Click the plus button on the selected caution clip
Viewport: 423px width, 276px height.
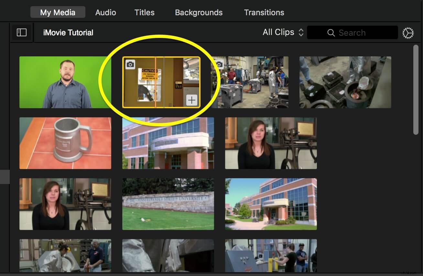point(191,100)
